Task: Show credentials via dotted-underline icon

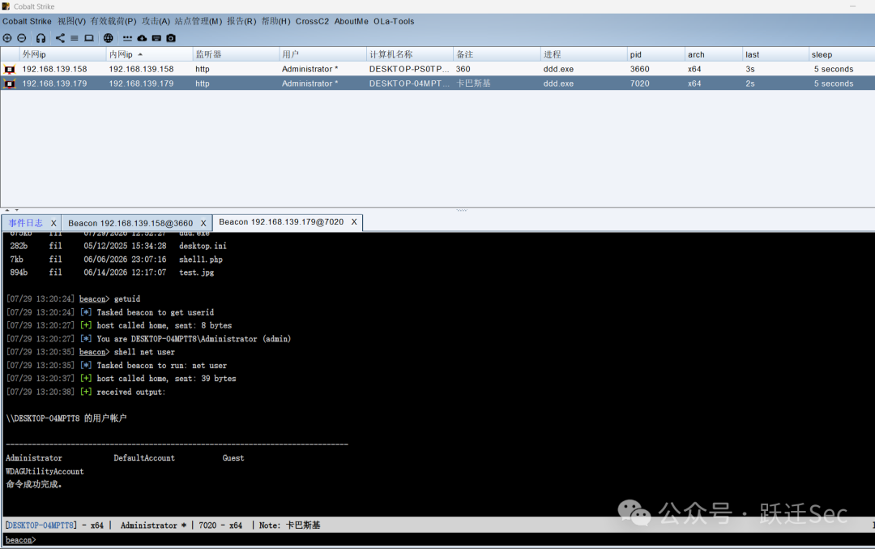Action: click(127, 38)
